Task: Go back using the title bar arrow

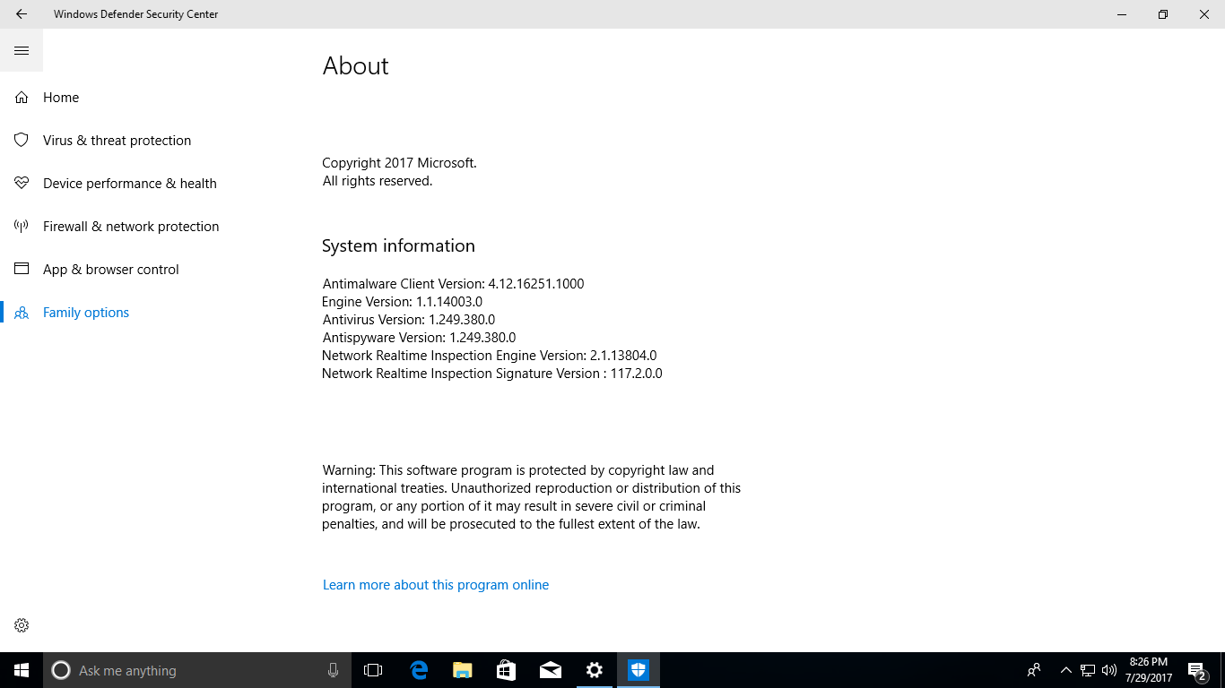Action: coord(22,14)
